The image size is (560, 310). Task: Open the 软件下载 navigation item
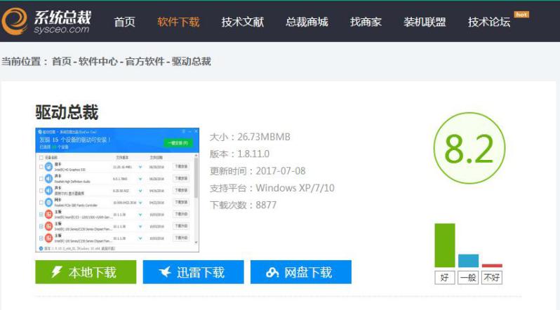coord(178,22)
